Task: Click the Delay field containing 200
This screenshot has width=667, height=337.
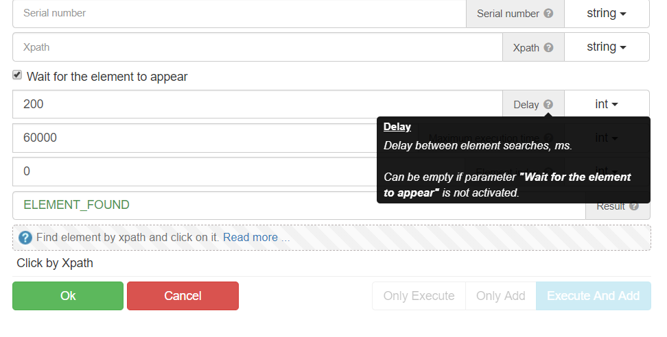Action: point(257,104)
